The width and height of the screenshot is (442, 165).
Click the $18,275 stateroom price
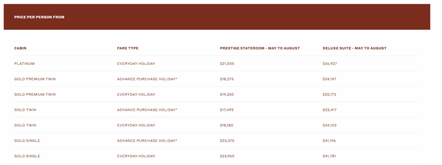pyautogui.click(x=227, y=79)
